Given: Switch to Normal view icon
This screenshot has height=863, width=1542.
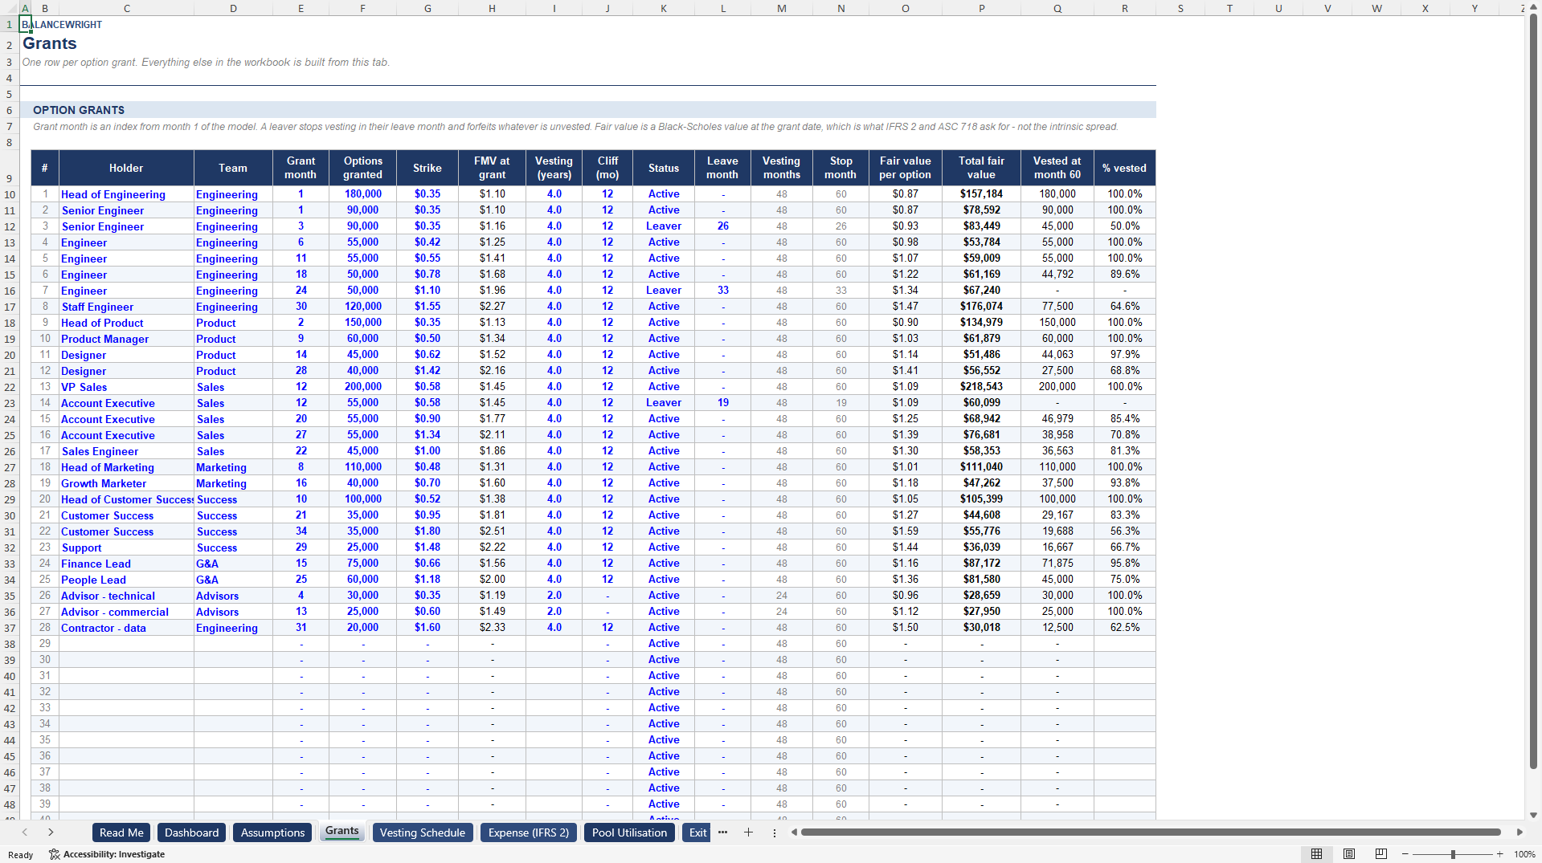Looking at the screenshot, I should tap(1316, 854).
